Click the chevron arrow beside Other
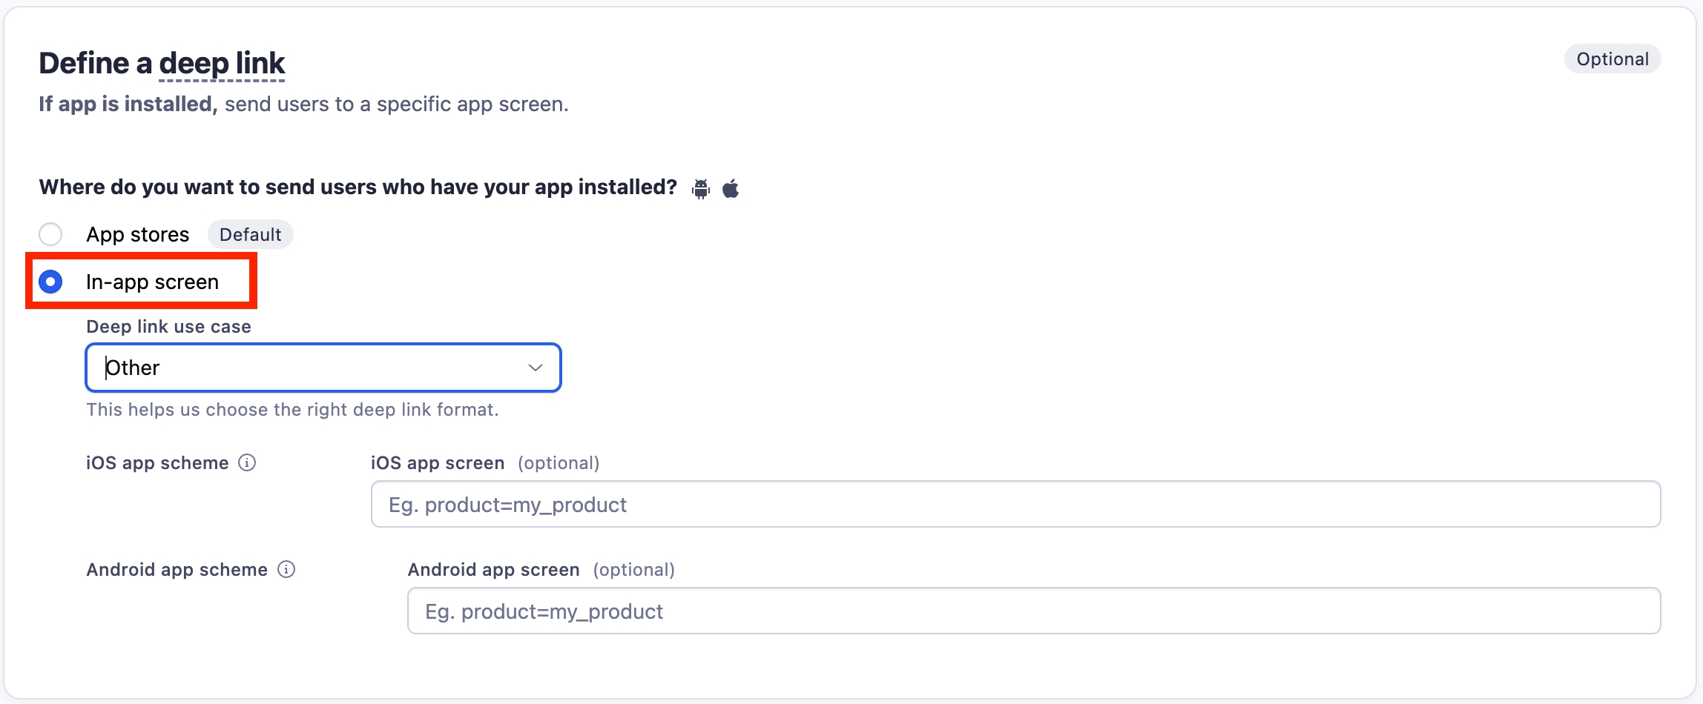The width and height of the screenshot is (1703, 704). pyautogui.click(x=535, y=368)
